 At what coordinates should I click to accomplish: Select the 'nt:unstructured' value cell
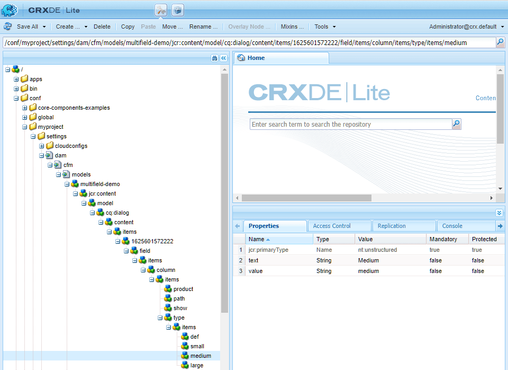[377, 250]
